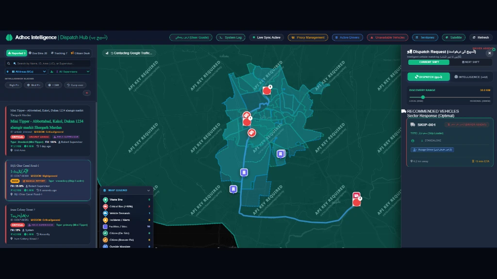
Task: Toggle Satellite map view
Action: [x=454, y=37]
